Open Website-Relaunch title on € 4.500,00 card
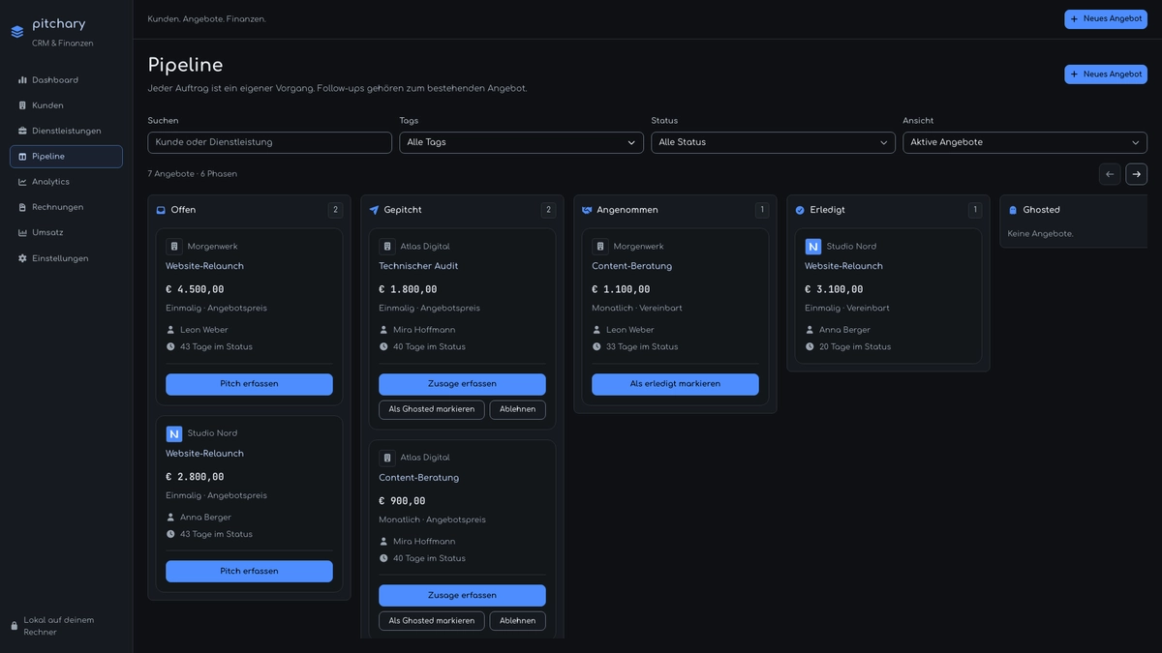This screenshot has width=1162, height=653. pyautogui.click(x=204, y=266)
